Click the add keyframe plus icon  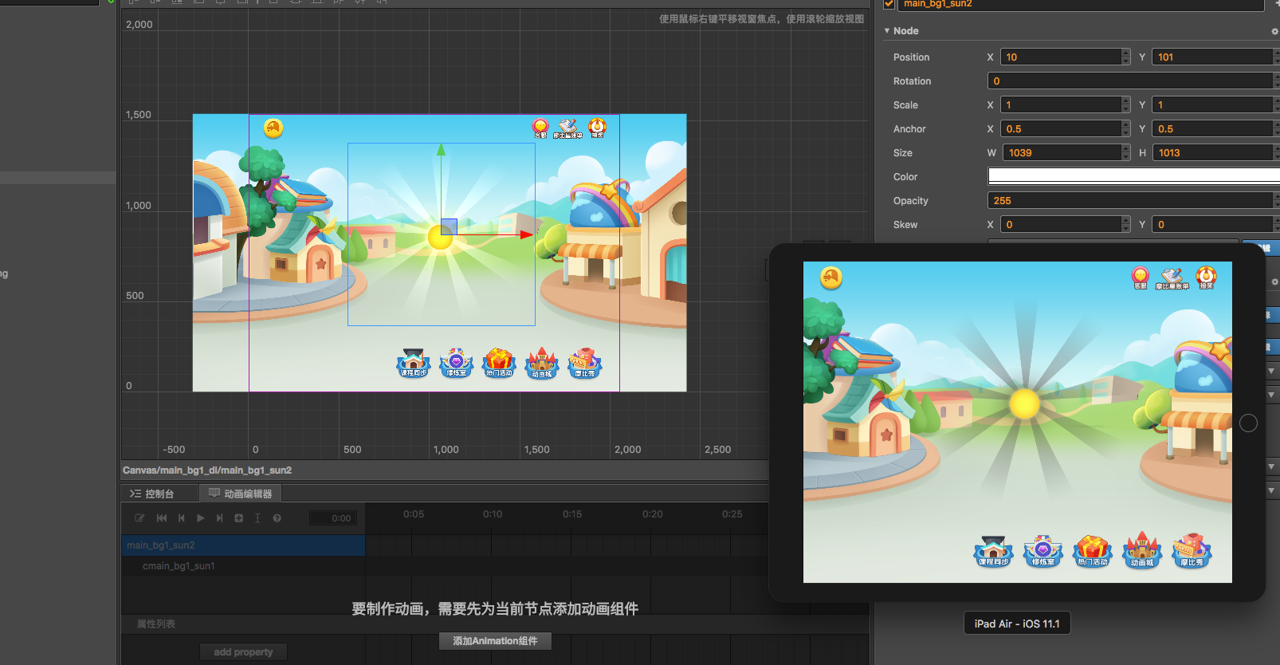tap(238, 518)
